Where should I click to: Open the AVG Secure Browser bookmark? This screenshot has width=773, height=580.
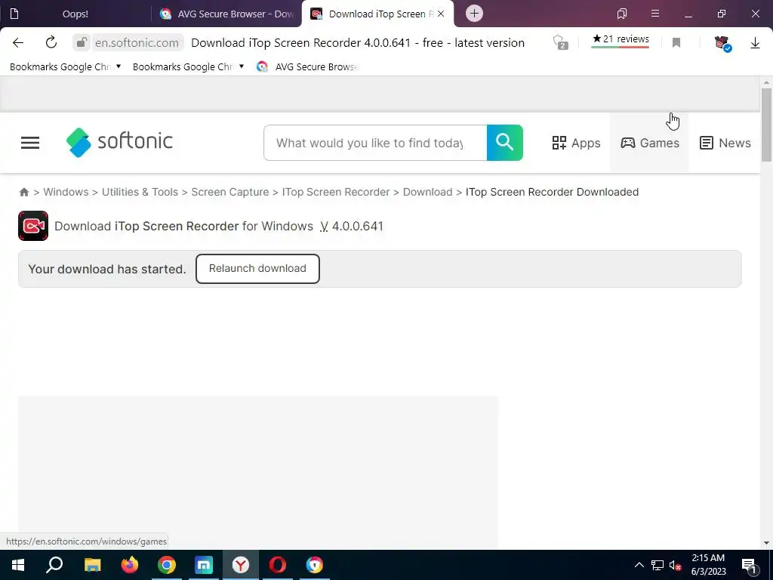(307, 66)
